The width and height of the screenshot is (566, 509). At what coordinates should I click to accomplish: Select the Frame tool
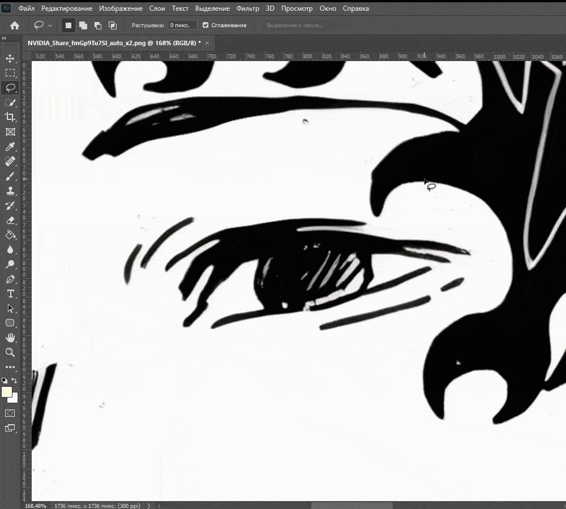pyautogui.click(x=10, y=132)
